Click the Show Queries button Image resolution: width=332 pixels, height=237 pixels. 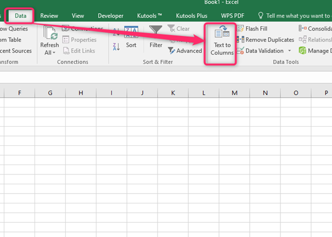pos(14,29)
